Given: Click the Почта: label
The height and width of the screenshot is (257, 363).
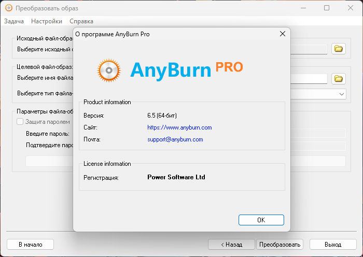Looking at the screenshot, I should 92,139.
